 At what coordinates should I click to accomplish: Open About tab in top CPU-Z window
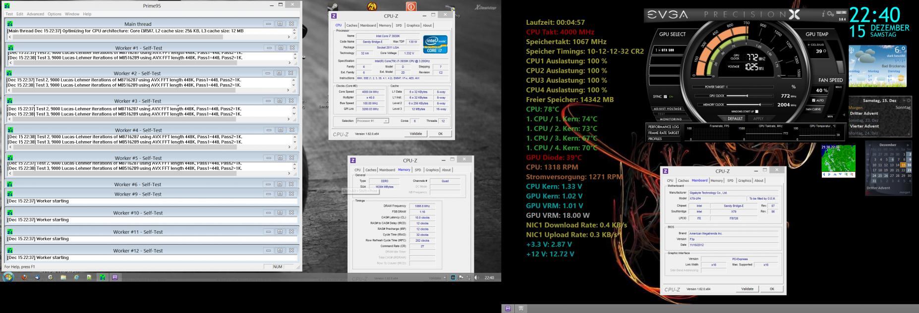tap(427, 25)
